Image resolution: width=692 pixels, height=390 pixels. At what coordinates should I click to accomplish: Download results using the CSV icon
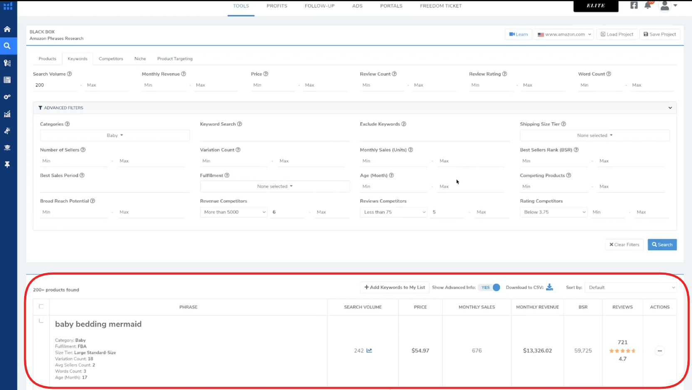pos(549,287)
